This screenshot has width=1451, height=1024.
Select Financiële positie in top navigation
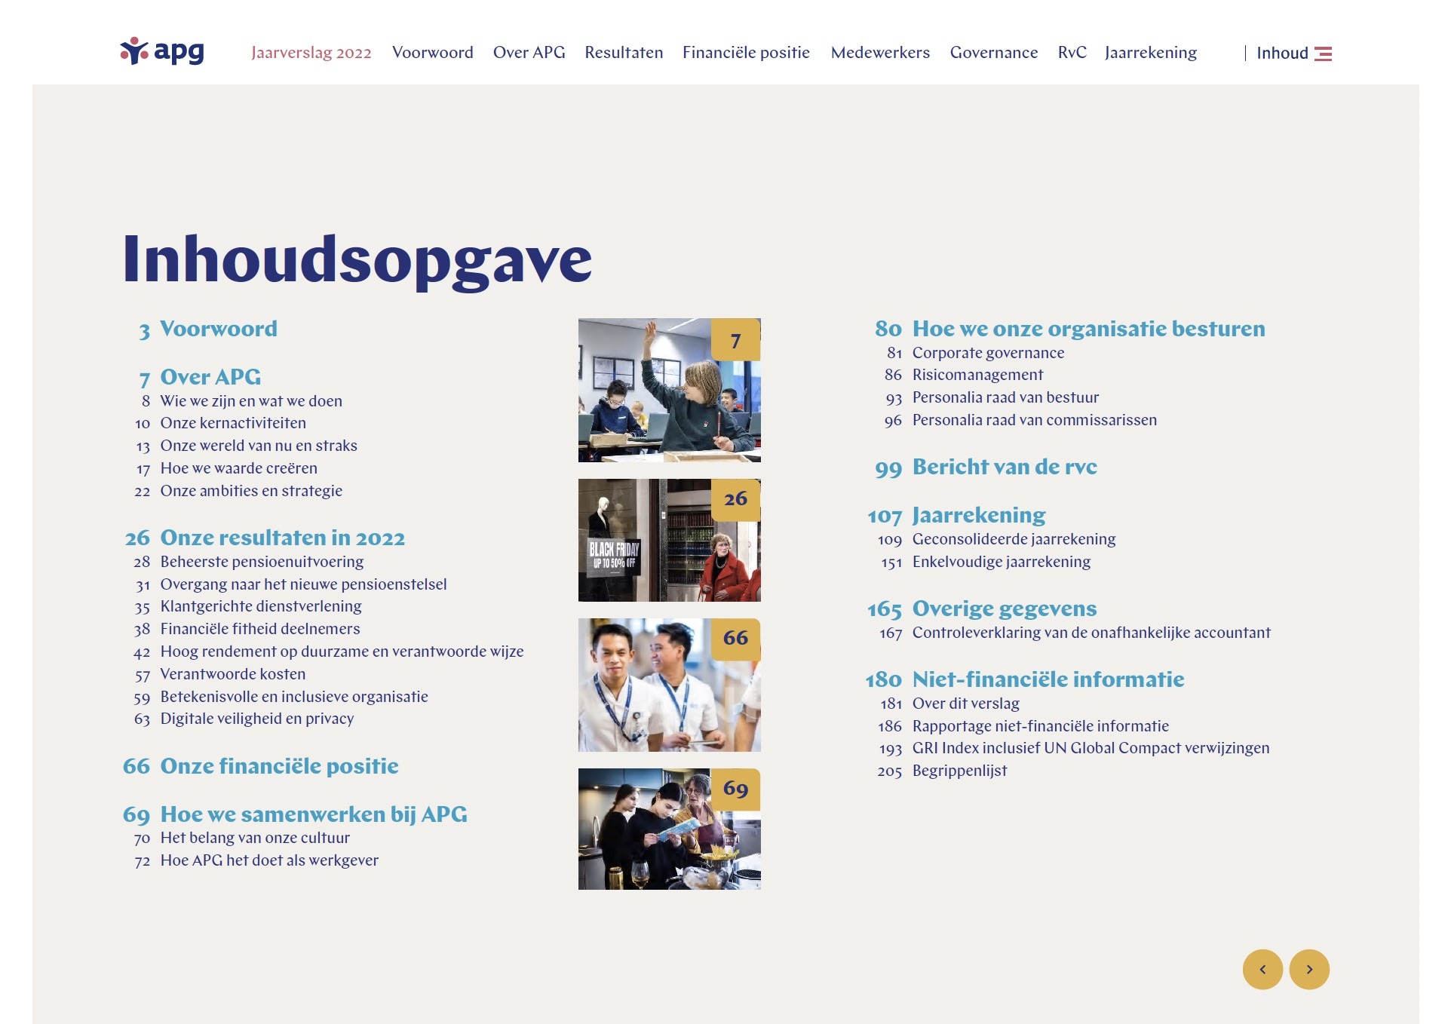coord(746,53)
